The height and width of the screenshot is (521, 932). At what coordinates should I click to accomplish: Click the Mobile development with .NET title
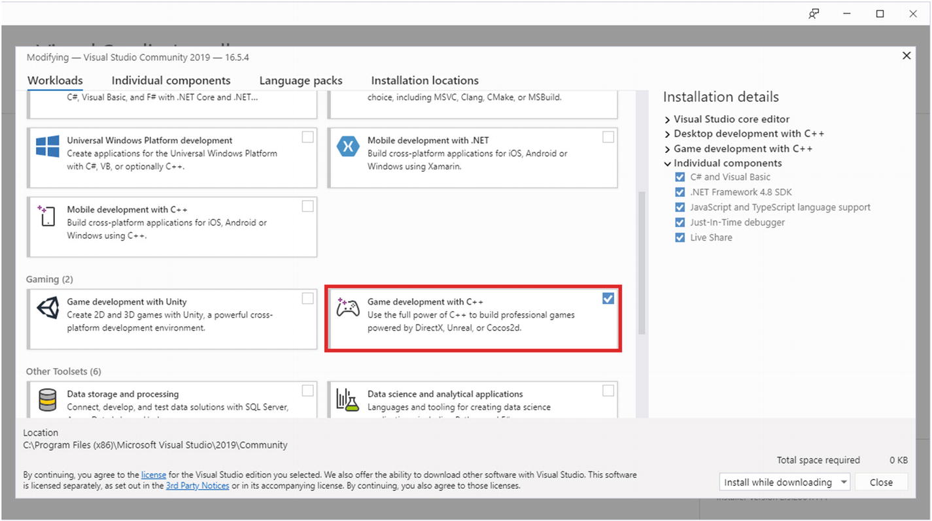tap(428, 141)
